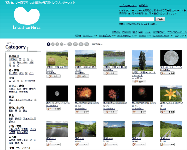Open the ラブフリーフォト link above the description
The image size is (187, 150).
128,5
